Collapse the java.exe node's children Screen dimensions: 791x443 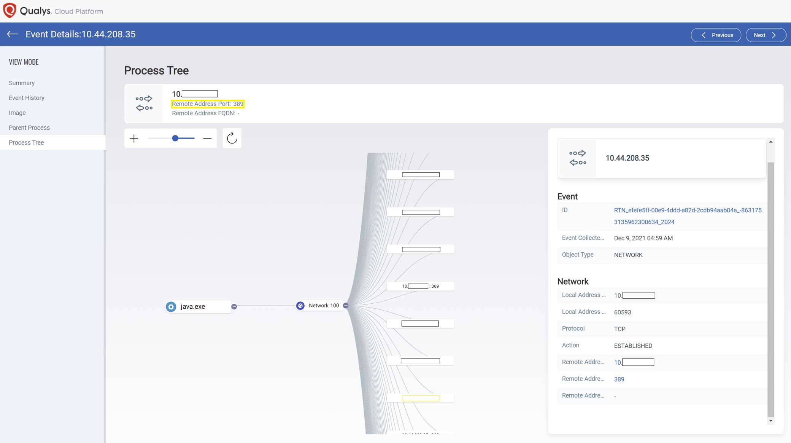click(x=234, y=306)
